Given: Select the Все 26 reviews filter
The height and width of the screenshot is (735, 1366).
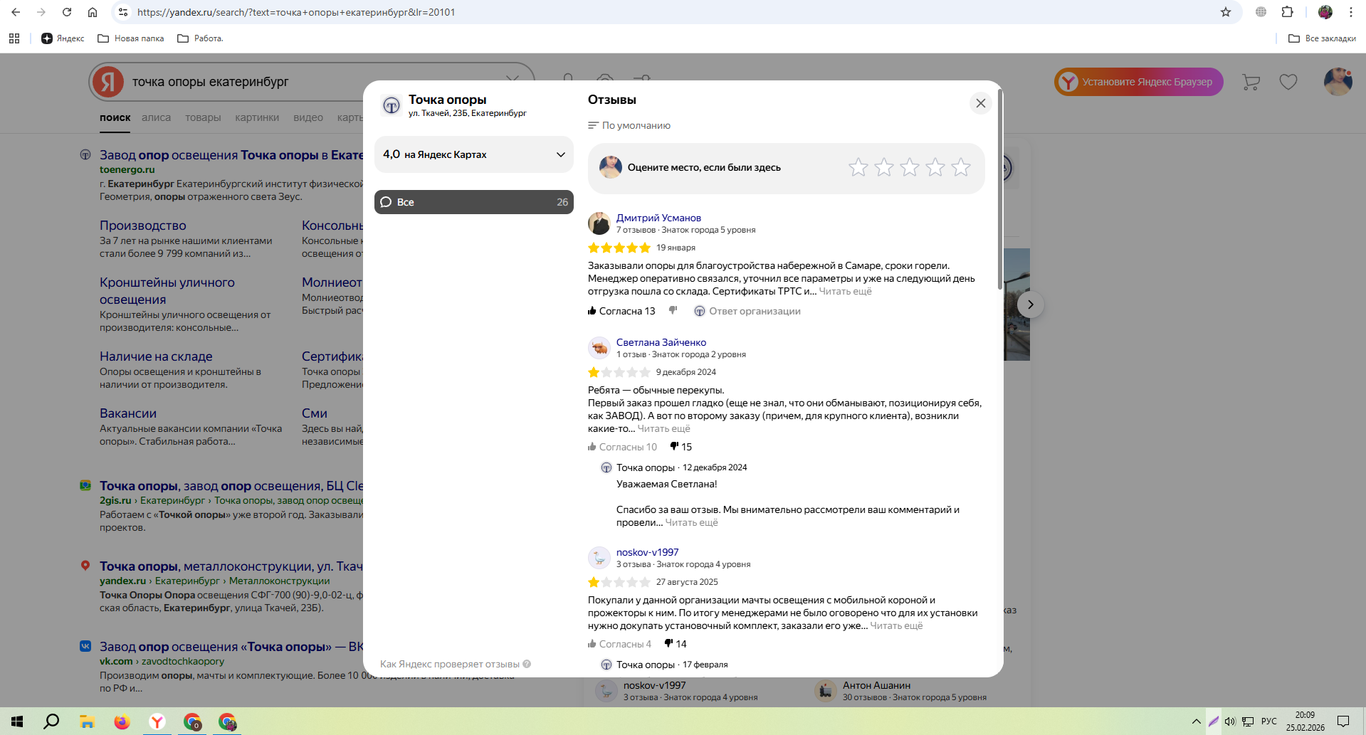Looking at the screenshot, I should coord(474,202).
